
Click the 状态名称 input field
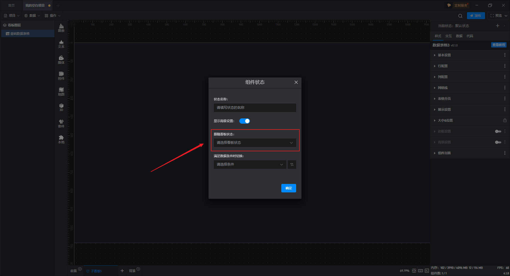pyautogui.click(x=255, y=108)
